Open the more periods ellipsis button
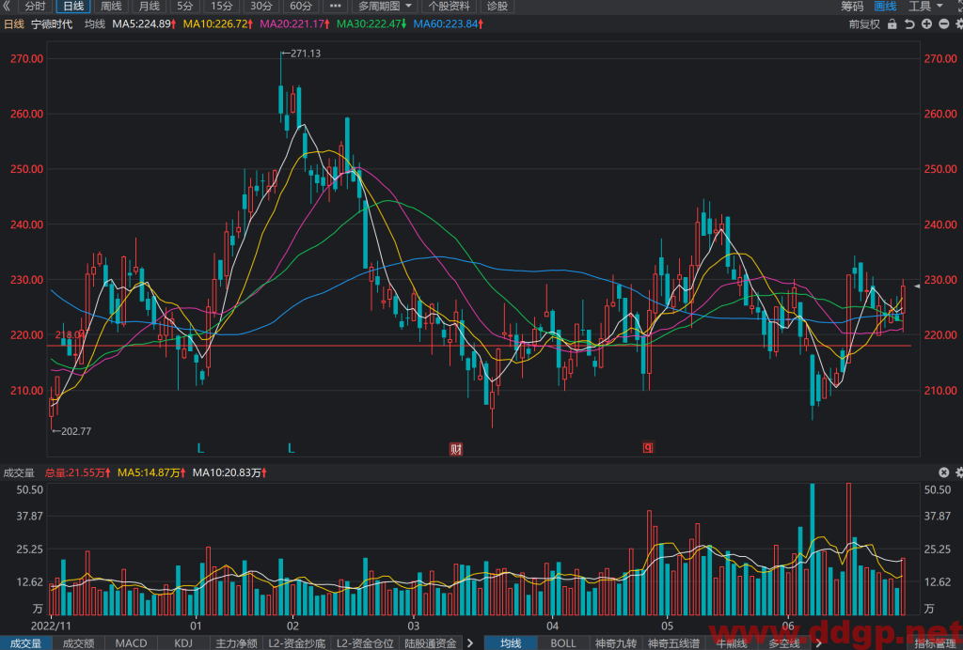Image resolution: width=963 pixels, height=650 pixels. pos(335,7)
